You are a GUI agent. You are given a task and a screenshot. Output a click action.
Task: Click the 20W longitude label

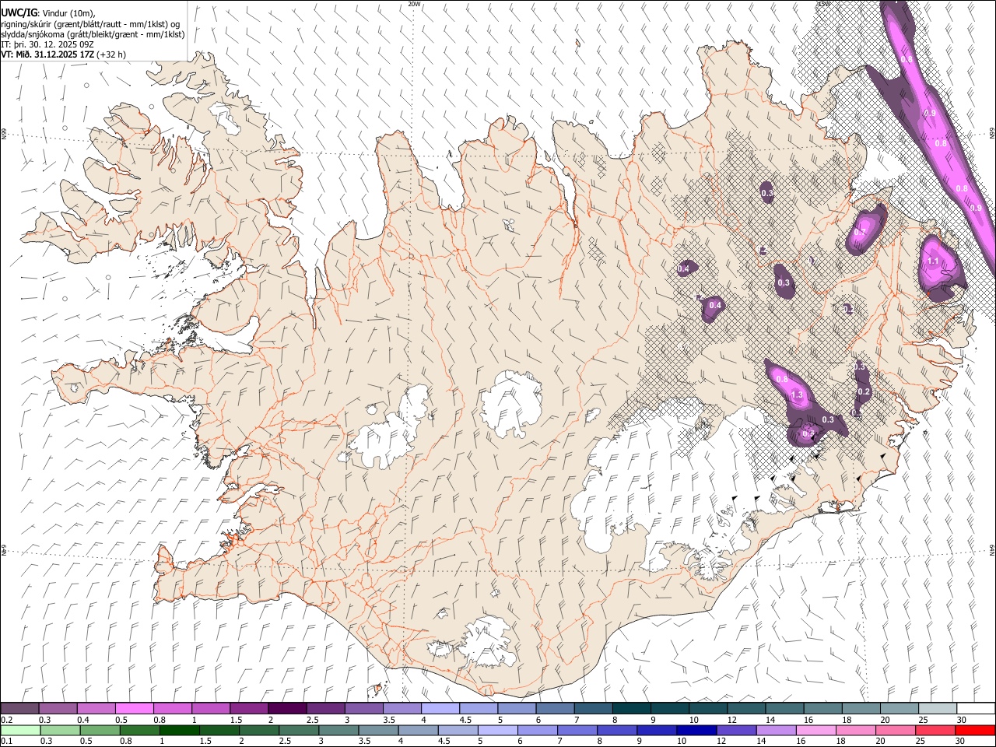(415, 4)
